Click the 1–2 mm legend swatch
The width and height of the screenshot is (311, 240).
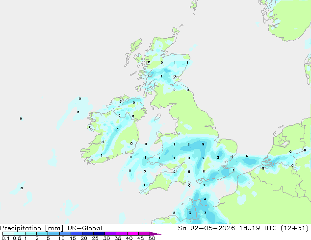pyautogui.click(x=31, y=234)
